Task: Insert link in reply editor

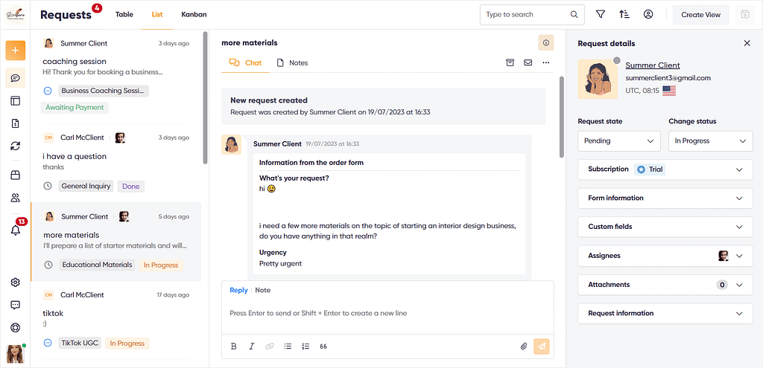Action: (x=270, y=346)
